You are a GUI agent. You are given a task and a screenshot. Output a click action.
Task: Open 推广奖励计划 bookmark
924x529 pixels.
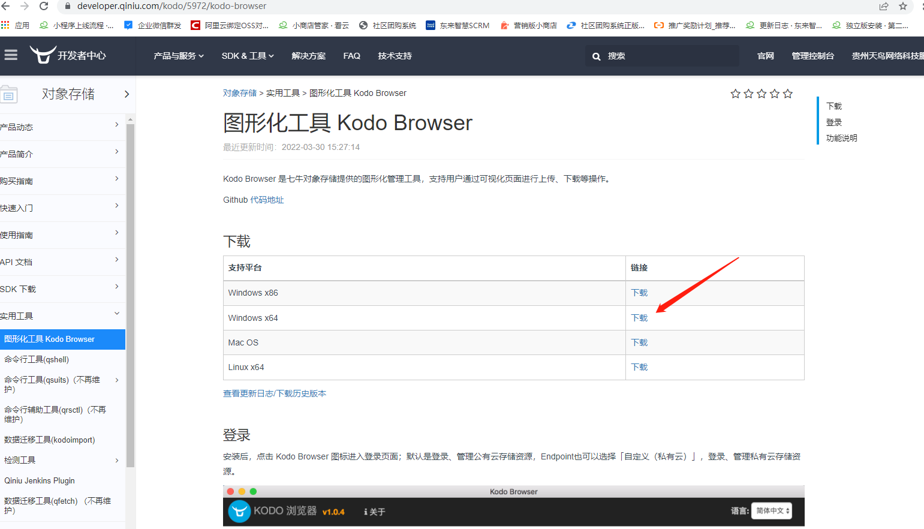(x=694, y=25)
